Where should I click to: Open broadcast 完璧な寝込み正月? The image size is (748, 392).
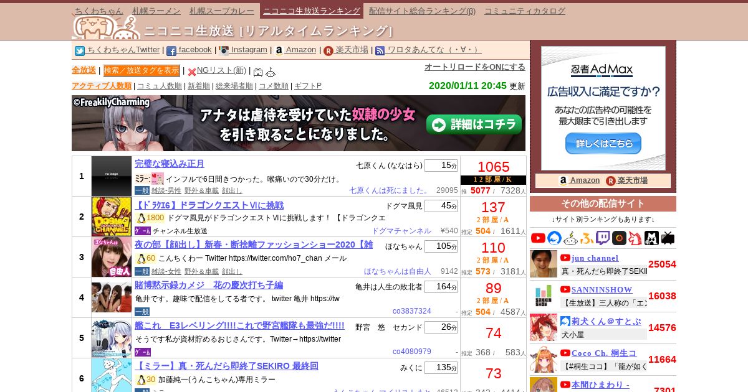click(x=170, y=164)
